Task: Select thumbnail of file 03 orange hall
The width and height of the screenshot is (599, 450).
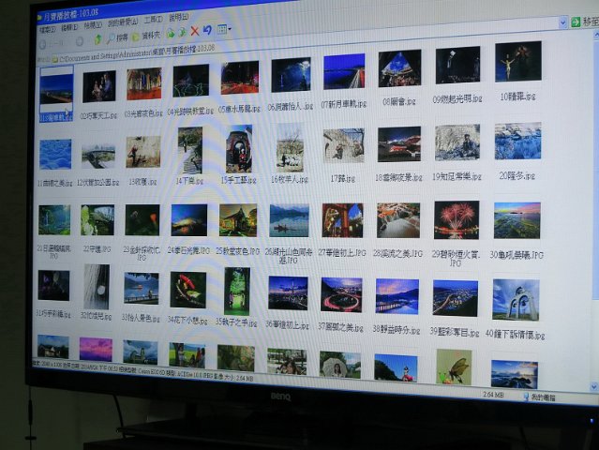Action: point(144,83)
